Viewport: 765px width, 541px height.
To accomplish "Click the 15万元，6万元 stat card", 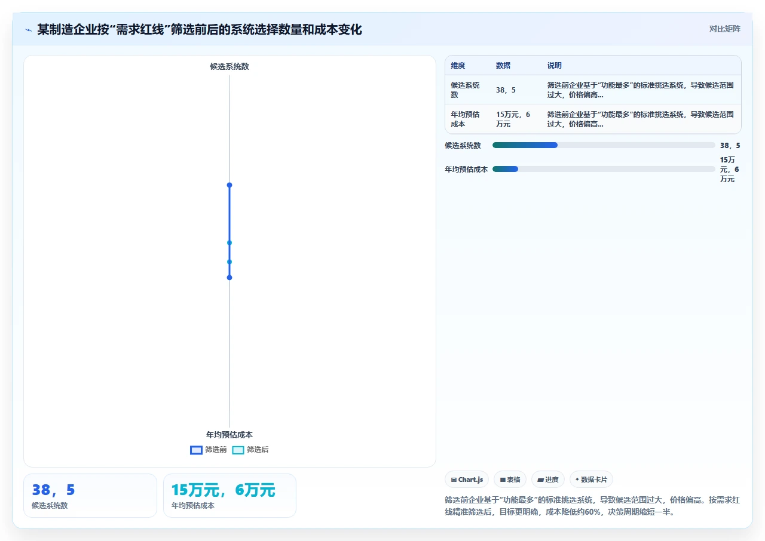I will coord(229,496).
